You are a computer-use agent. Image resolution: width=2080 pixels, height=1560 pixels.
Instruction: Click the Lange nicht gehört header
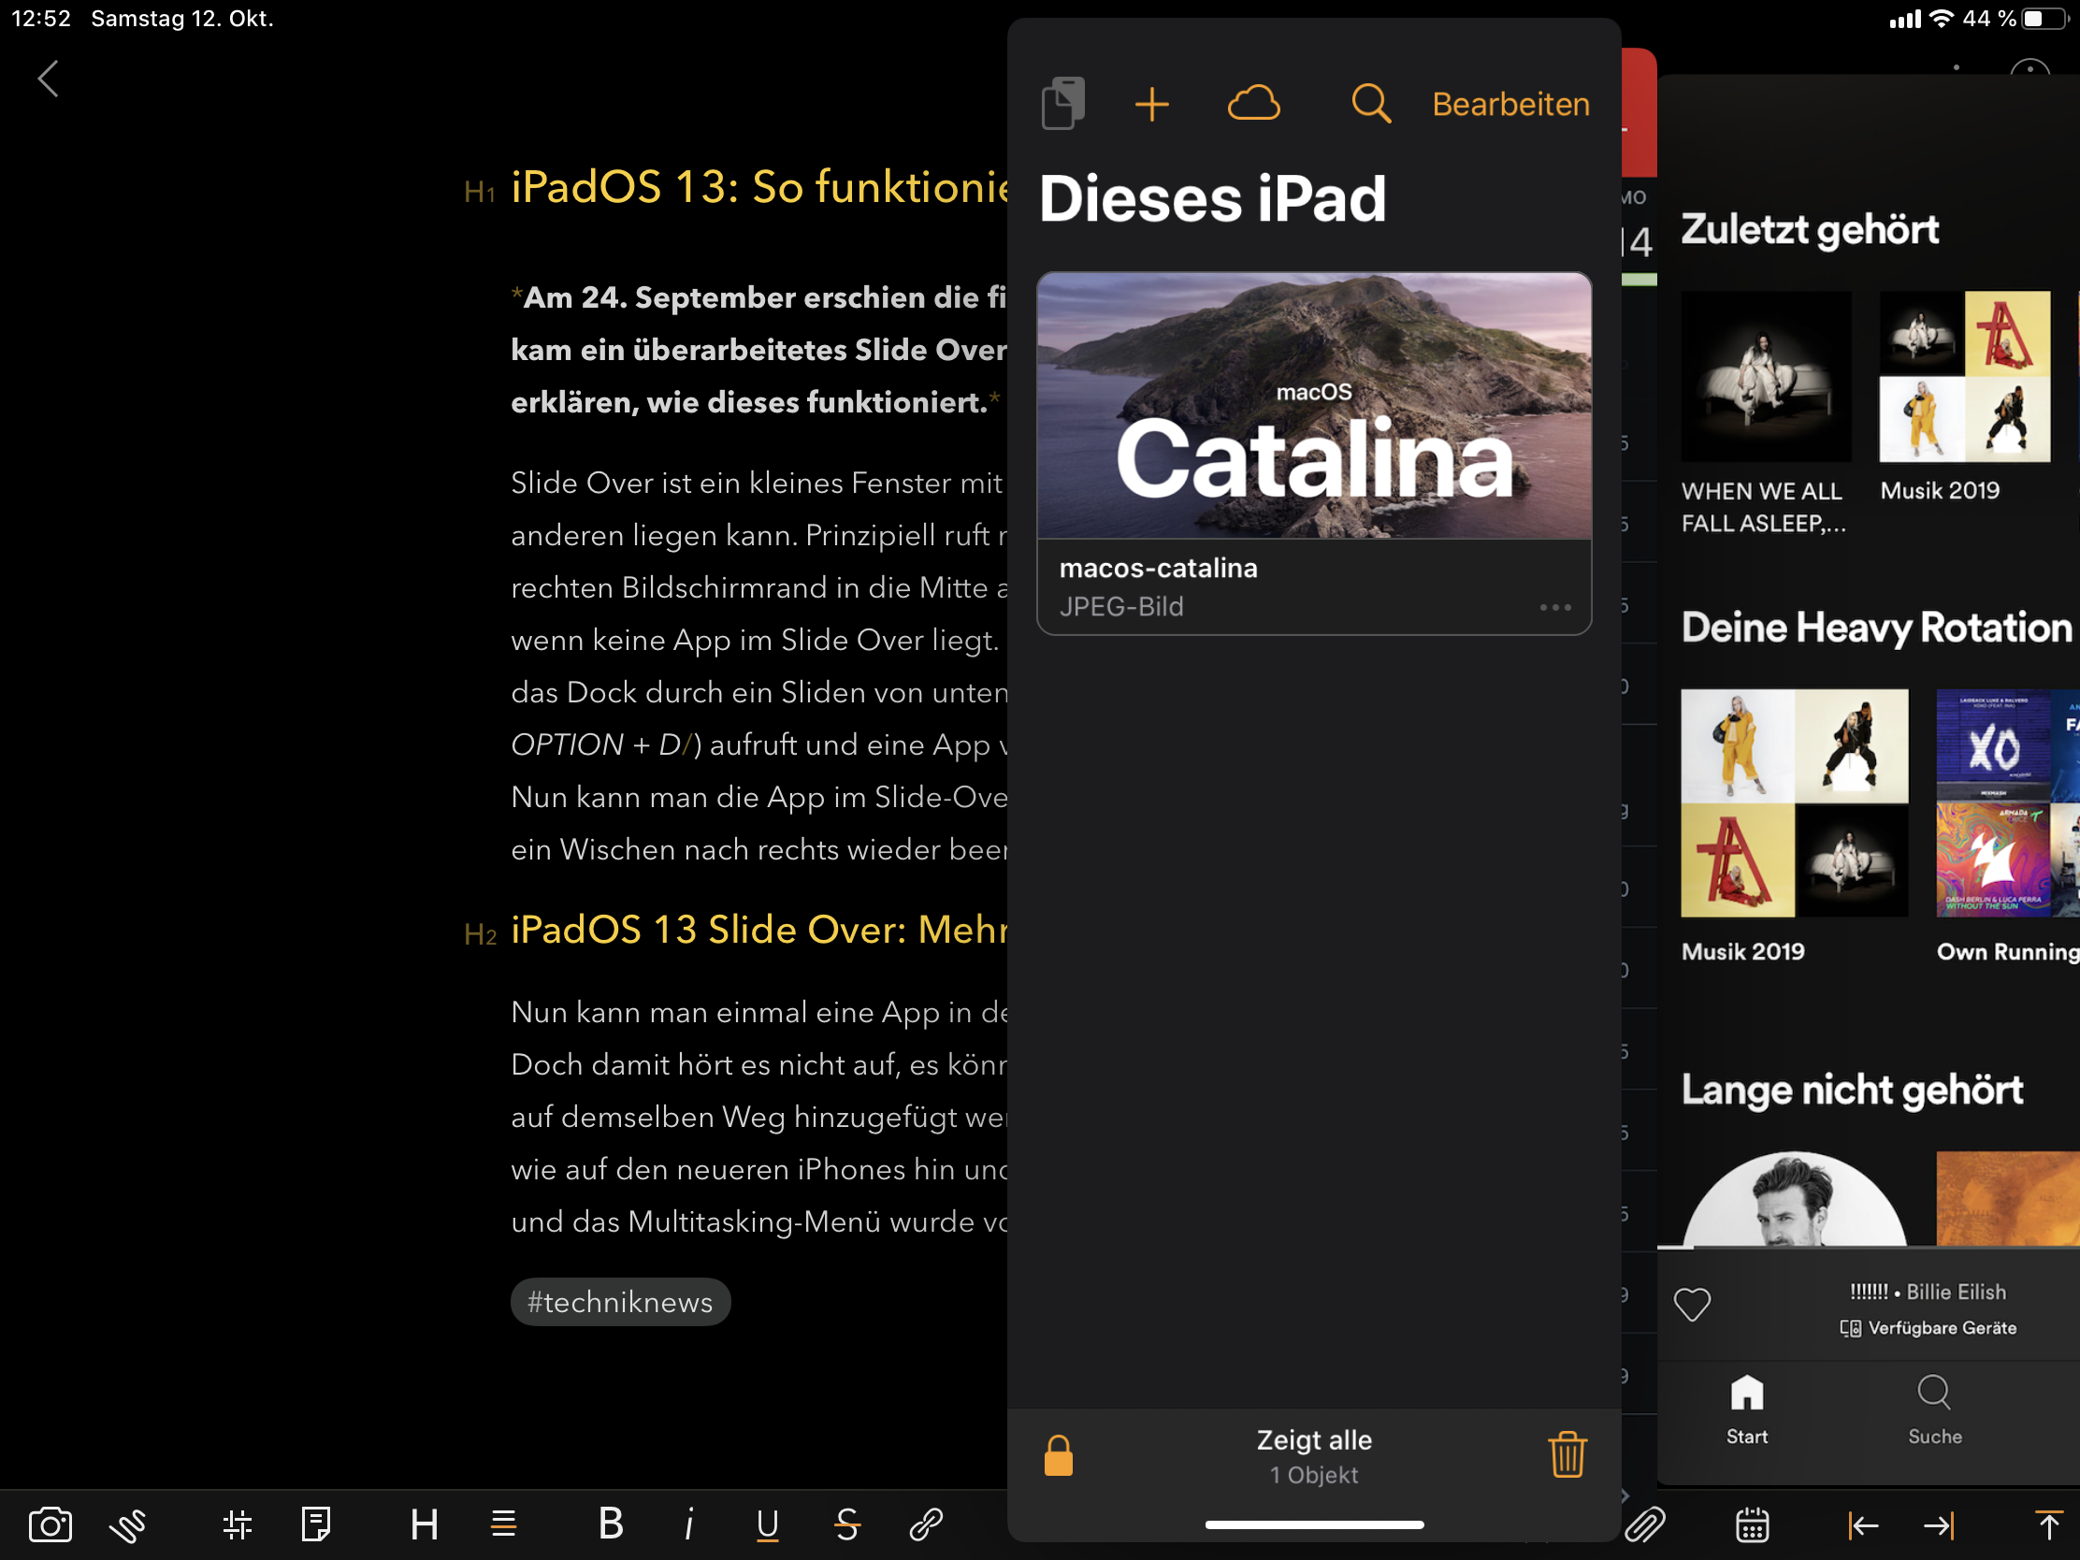pos(1852,1091)
